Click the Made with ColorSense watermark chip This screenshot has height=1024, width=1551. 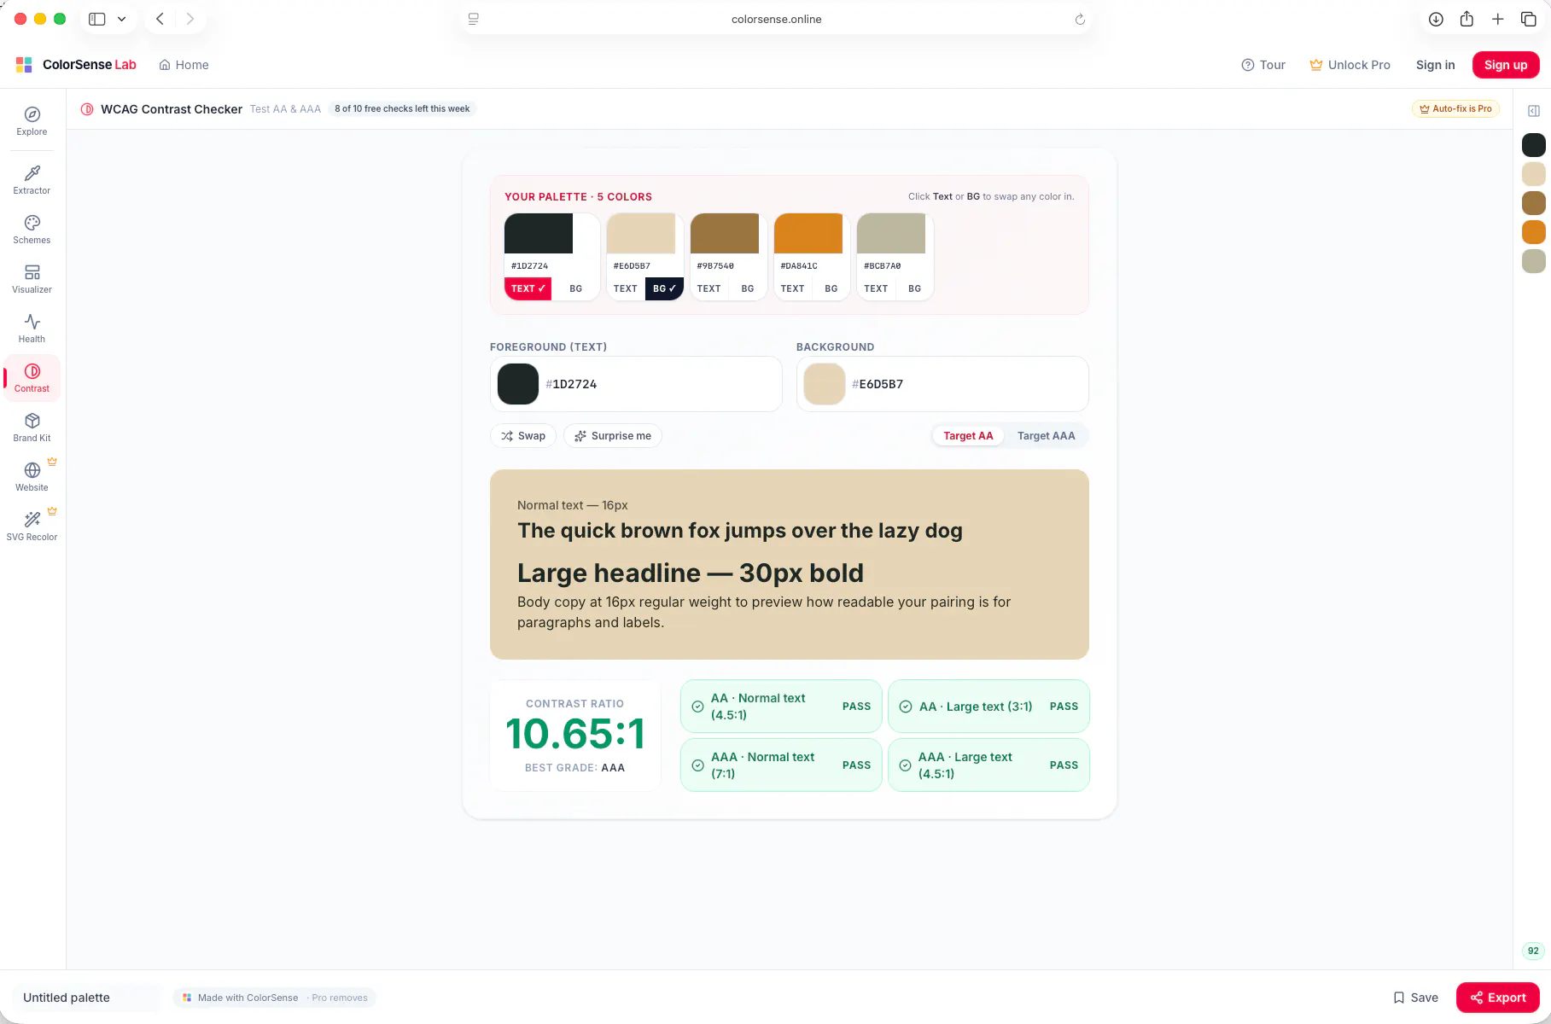(275, 998)
